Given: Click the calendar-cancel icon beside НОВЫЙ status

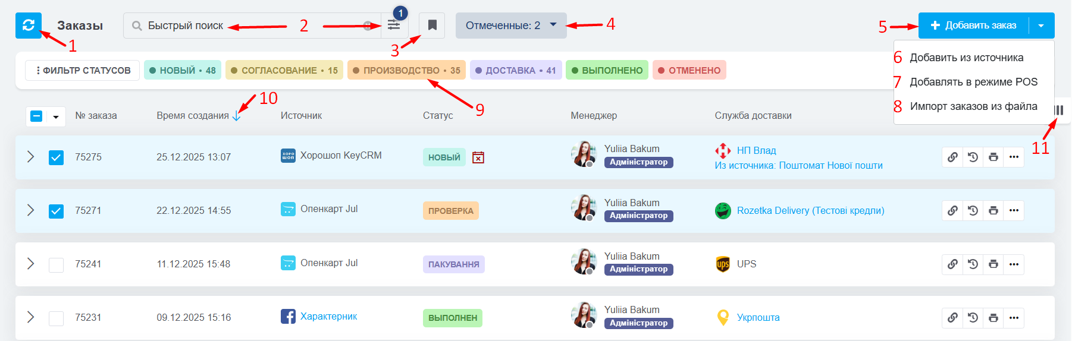Looking at the screenshot, I should point(478,157).
